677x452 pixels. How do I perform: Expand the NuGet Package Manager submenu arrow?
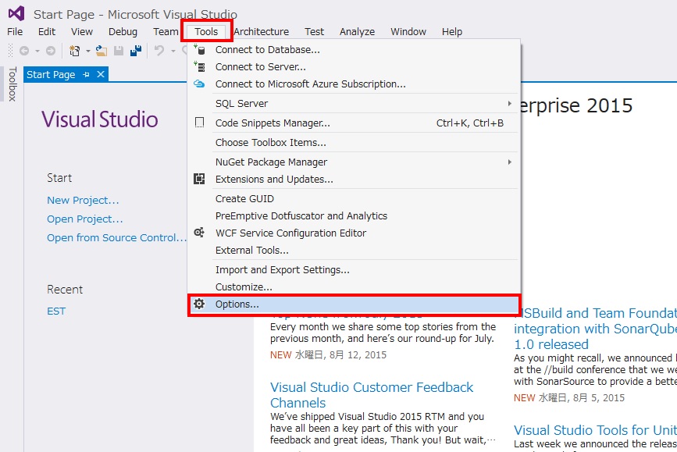pos(509,162)
